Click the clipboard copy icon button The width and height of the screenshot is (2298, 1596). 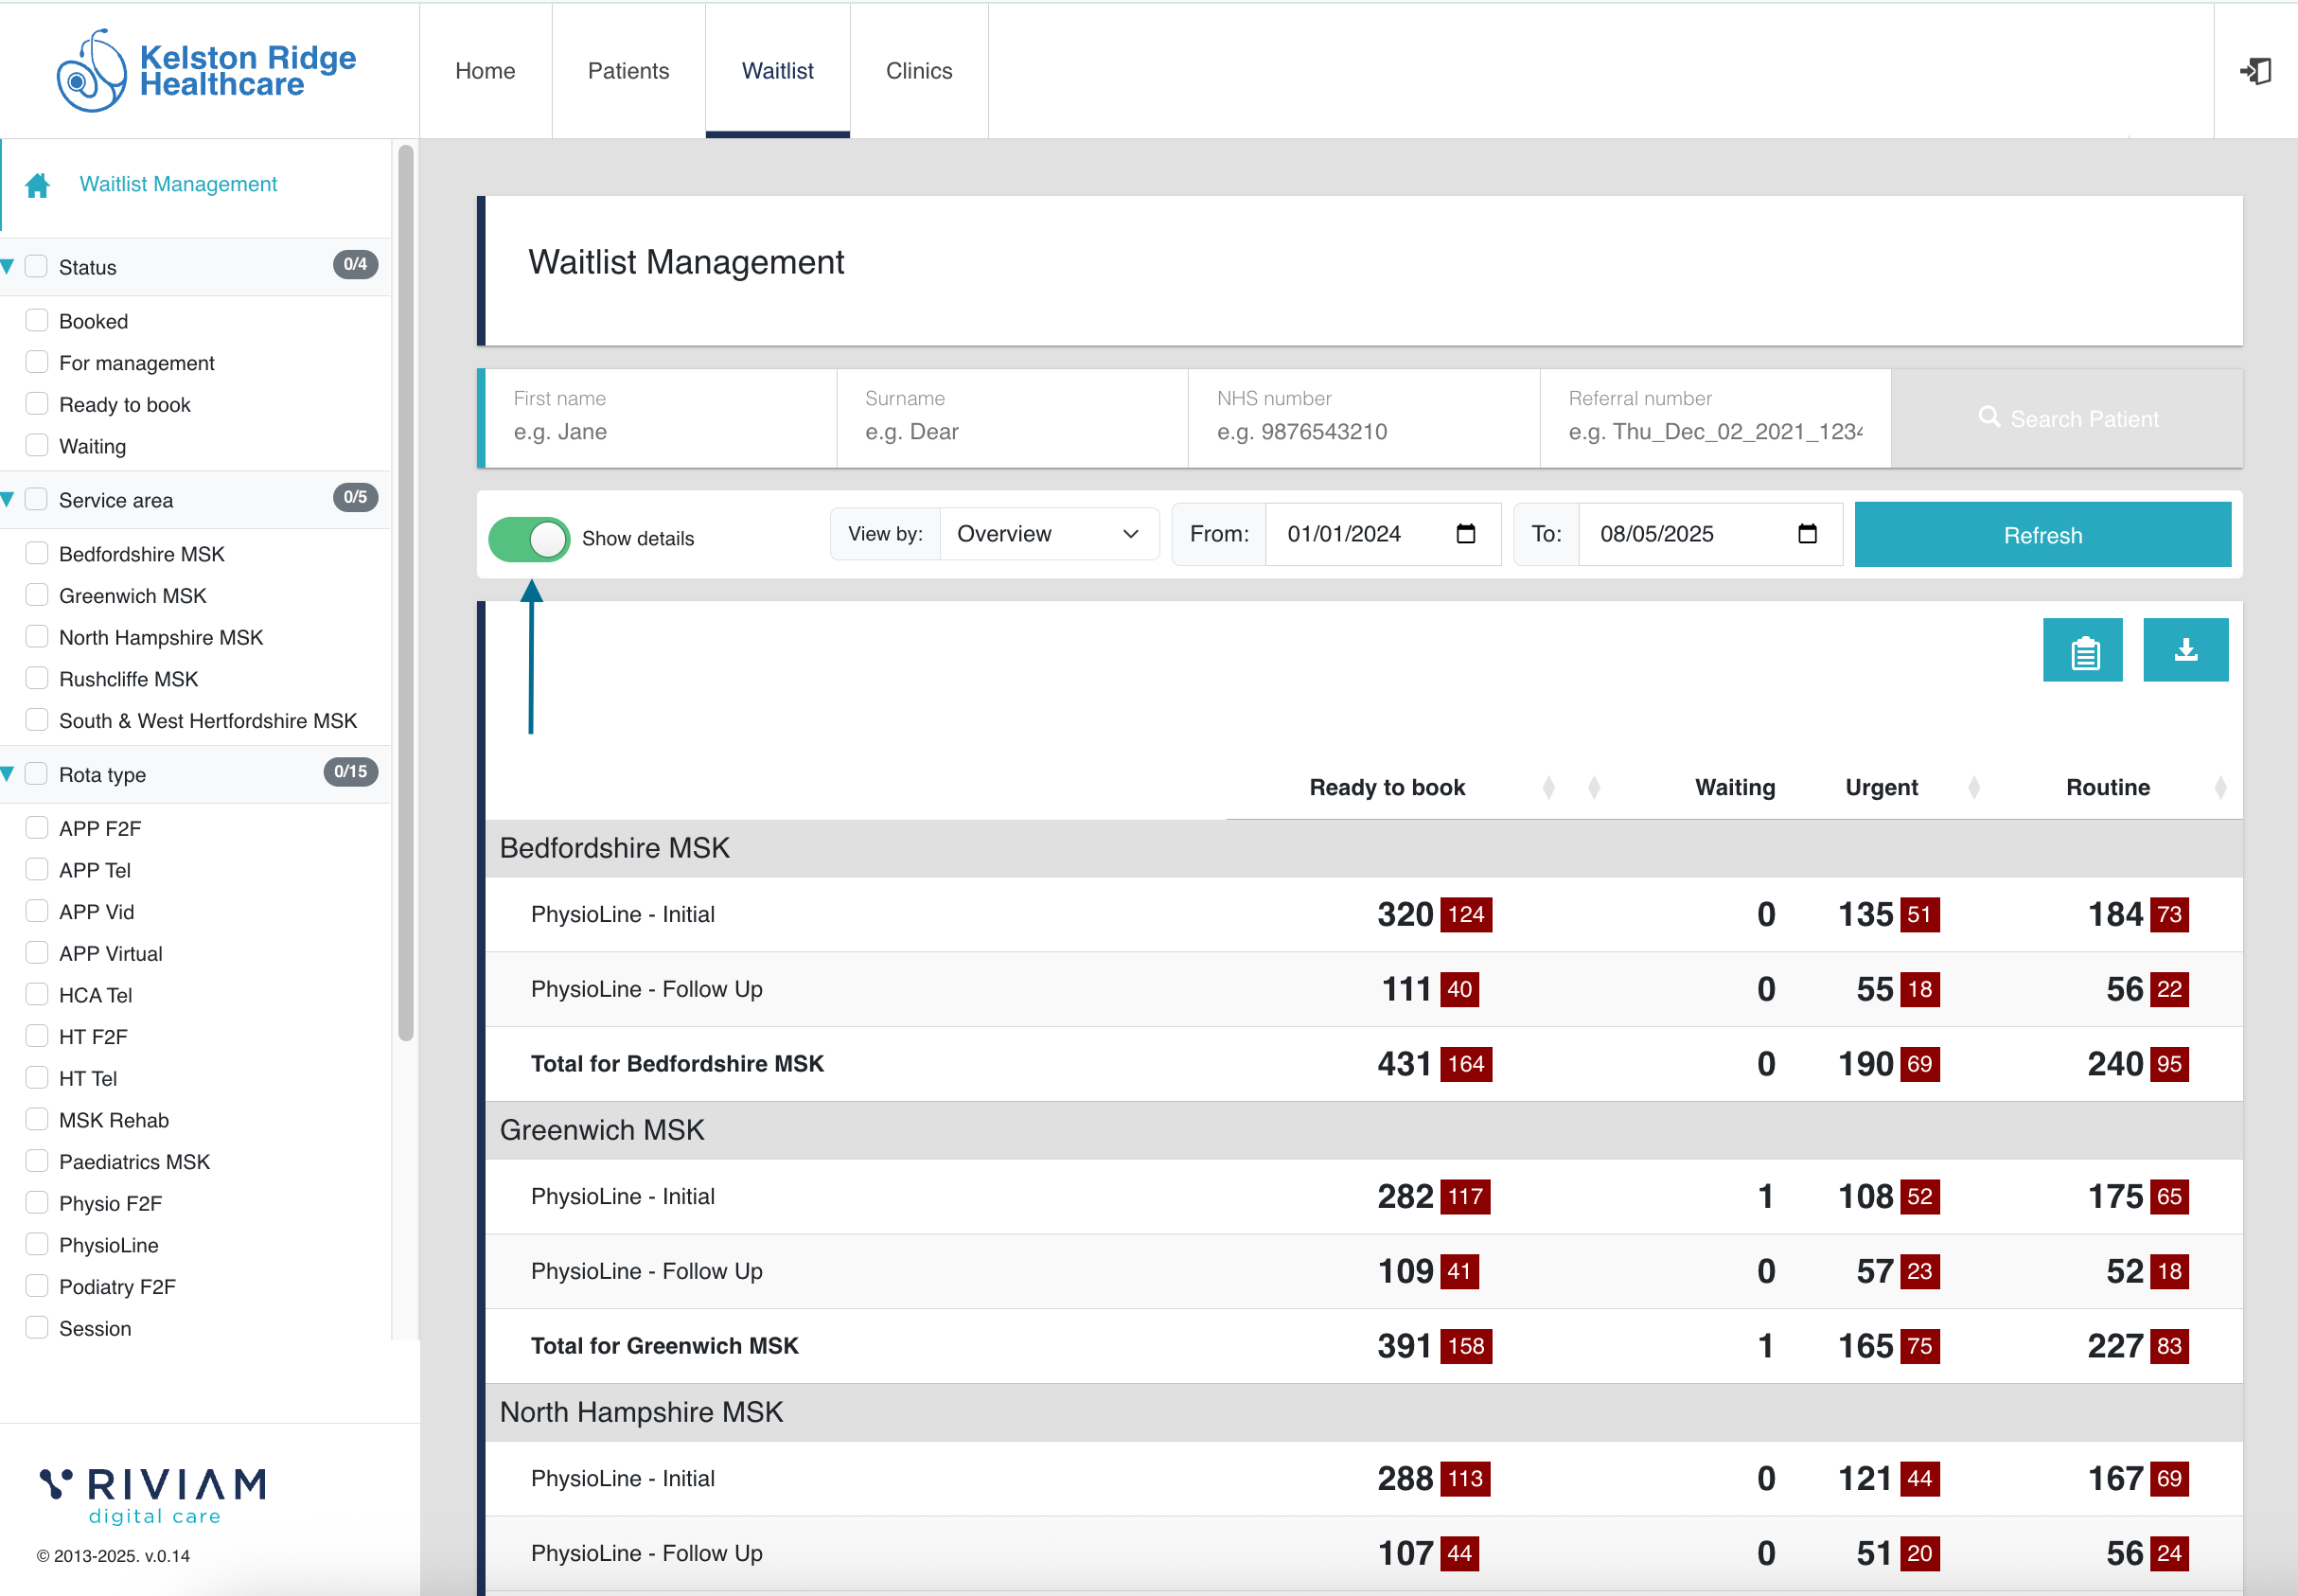[2083, 651]
